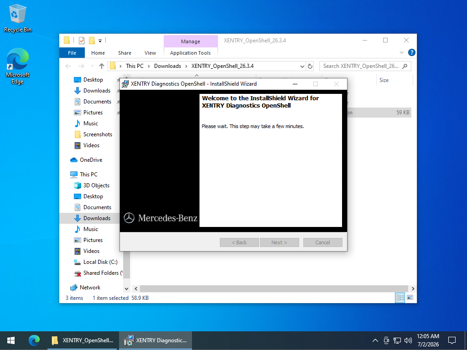Select Documents under Quick access
Screen dimensions: 467x350
click(97, 102)
